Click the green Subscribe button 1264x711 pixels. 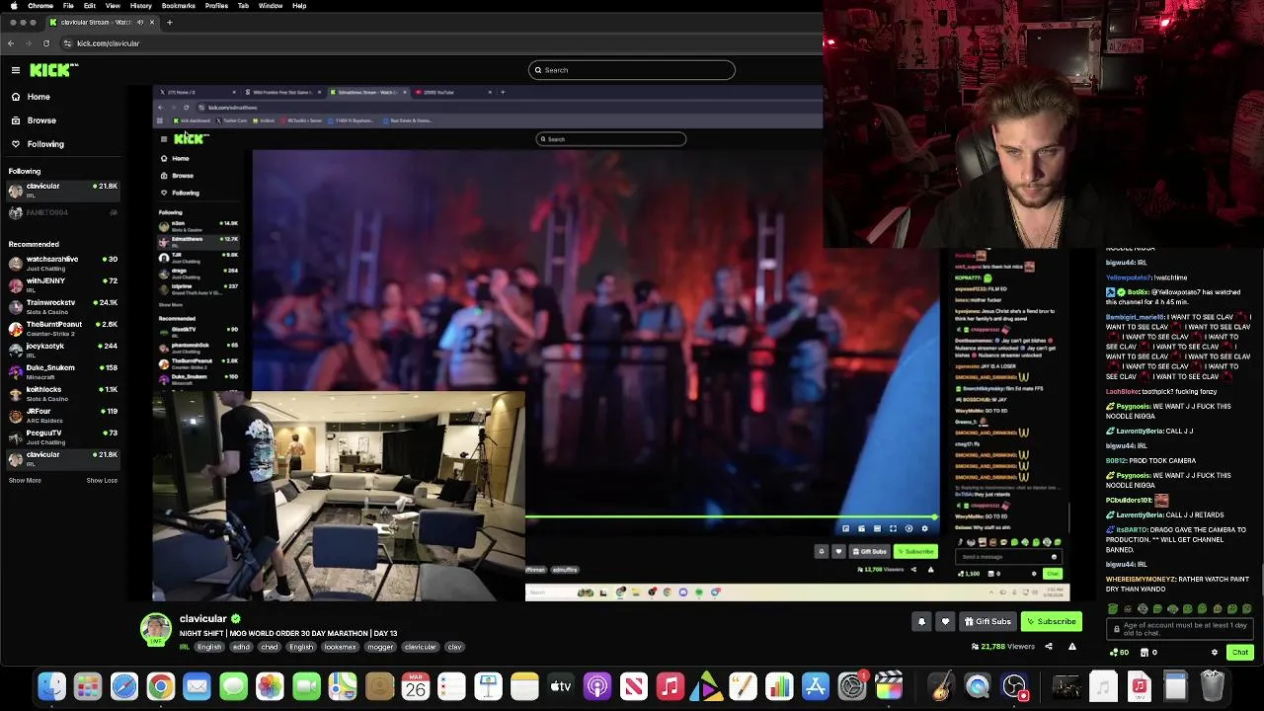[1051, 621]
